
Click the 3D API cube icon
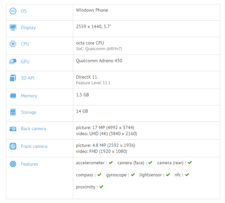(x=13, y=78)
